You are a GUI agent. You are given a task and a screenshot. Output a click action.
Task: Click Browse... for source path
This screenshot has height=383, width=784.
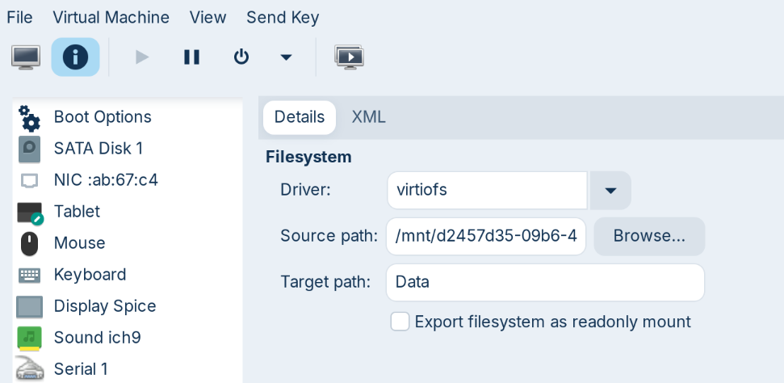coord(649,236)
